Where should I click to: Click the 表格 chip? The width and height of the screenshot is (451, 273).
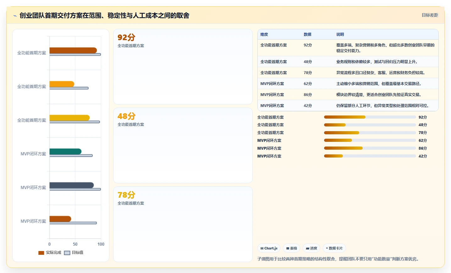(292, 248)
